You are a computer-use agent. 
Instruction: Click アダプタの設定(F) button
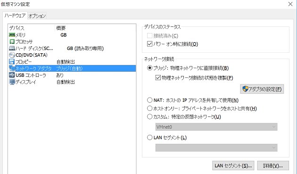click(x=262, y=89)
